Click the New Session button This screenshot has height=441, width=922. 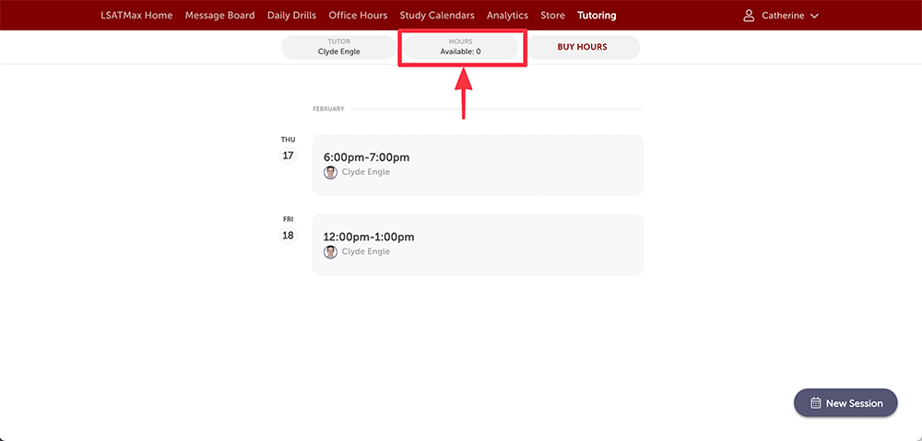click(x=845, y=403)
